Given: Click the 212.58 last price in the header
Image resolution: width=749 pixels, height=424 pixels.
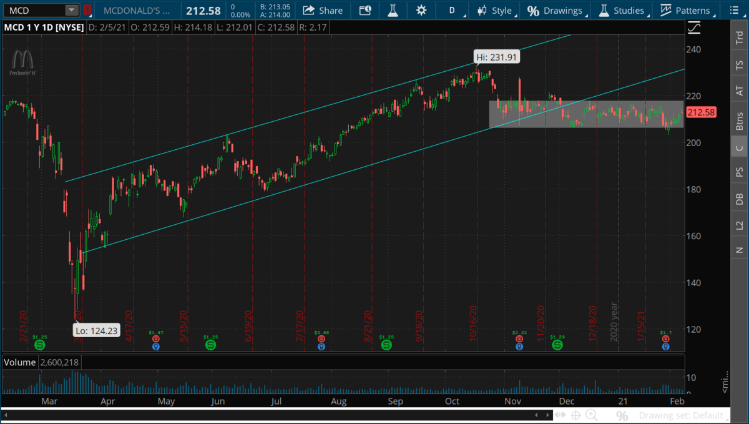Looking at the screenshot, I should click(203, 11).
